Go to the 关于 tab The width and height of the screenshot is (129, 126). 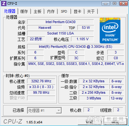91,11
